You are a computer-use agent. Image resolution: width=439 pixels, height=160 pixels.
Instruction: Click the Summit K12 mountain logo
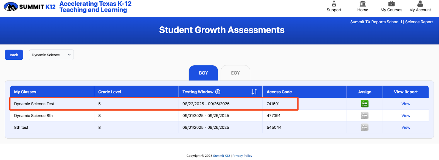[11, 7]
